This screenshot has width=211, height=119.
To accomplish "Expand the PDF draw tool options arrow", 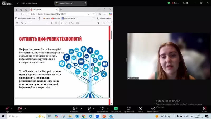I will coord(25,23).
